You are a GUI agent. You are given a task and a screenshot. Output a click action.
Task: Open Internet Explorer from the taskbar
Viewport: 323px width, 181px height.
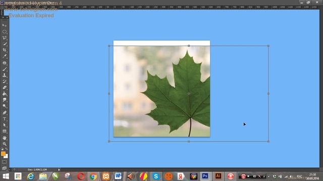[30, 176]
